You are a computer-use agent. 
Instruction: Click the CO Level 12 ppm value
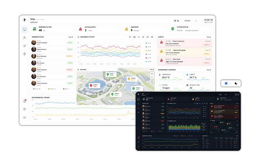coord(166,88)
